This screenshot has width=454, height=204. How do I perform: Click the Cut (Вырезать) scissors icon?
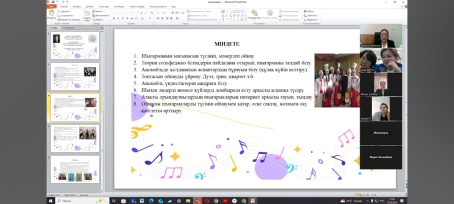tap(59, 11)
